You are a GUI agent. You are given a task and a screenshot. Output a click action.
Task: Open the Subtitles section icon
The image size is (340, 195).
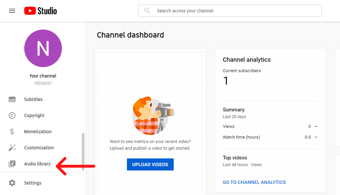point(12,99)
